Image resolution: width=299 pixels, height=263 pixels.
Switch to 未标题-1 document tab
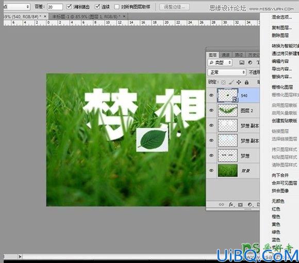click(x=88, y=17)
